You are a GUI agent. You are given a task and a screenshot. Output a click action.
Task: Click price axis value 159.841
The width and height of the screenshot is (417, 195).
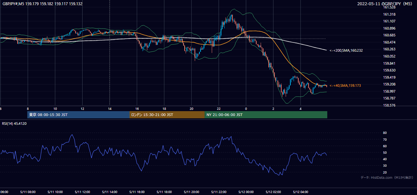click(389, 63)
